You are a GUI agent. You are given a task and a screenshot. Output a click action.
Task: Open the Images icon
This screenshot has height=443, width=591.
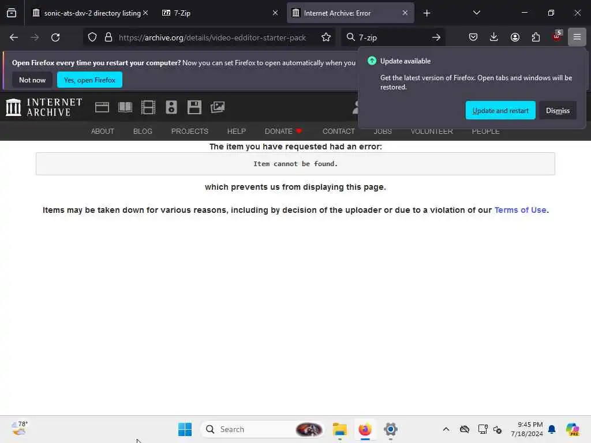tap(218, 107)
